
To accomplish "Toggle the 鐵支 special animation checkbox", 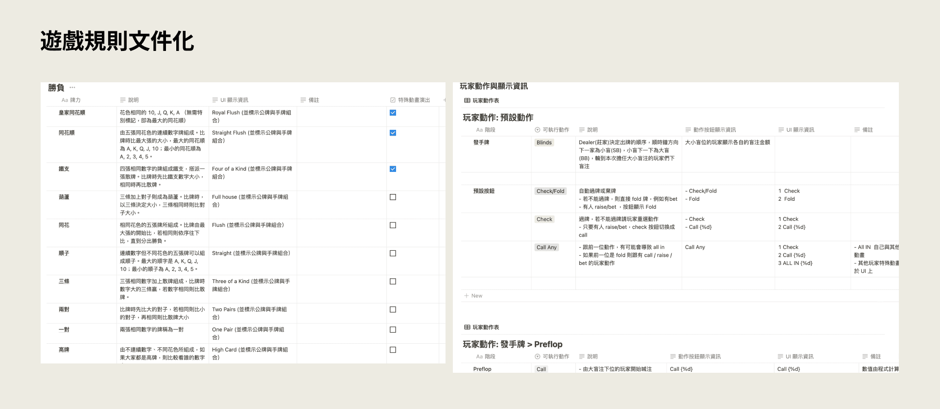I will [x=393, y=169].
